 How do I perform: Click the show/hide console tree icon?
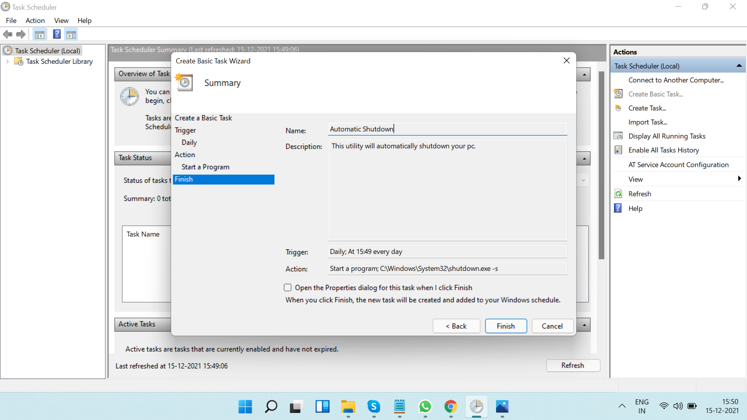(39, 34)
